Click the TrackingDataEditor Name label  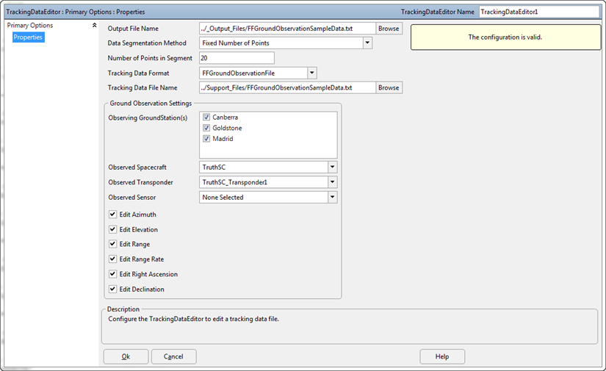tap(438, 12)
